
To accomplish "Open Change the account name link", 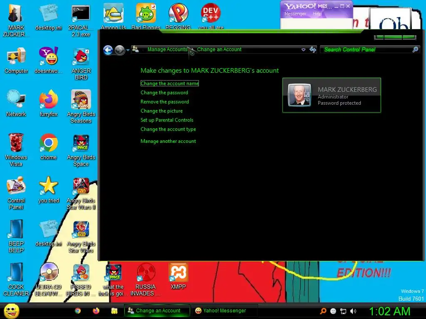I will click(x=170, y=83).
